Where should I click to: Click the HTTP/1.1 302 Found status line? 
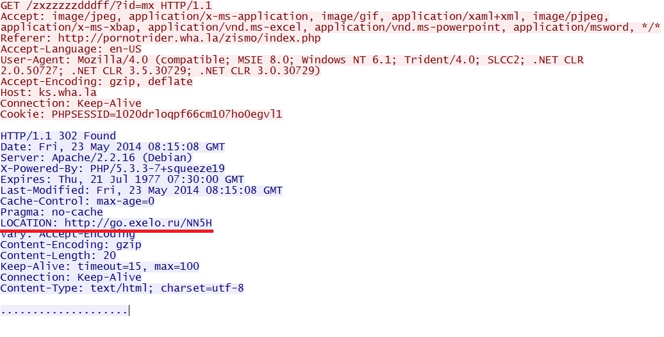(x=58, y=136)
